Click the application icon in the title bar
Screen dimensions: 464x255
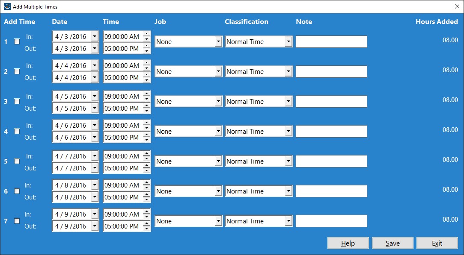pyautogui.click(x=7, y=6)
